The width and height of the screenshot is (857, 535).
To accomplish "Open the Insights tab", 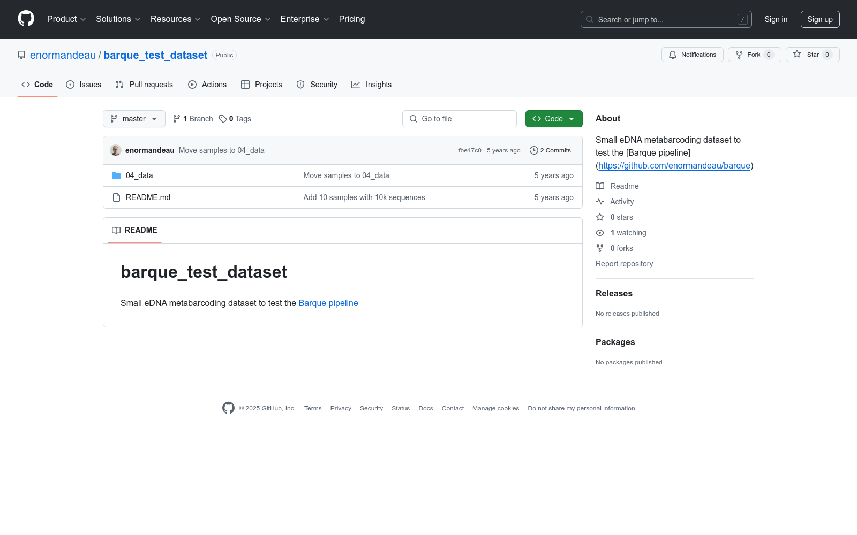I will pyautogui.click(x=372, y=85).
